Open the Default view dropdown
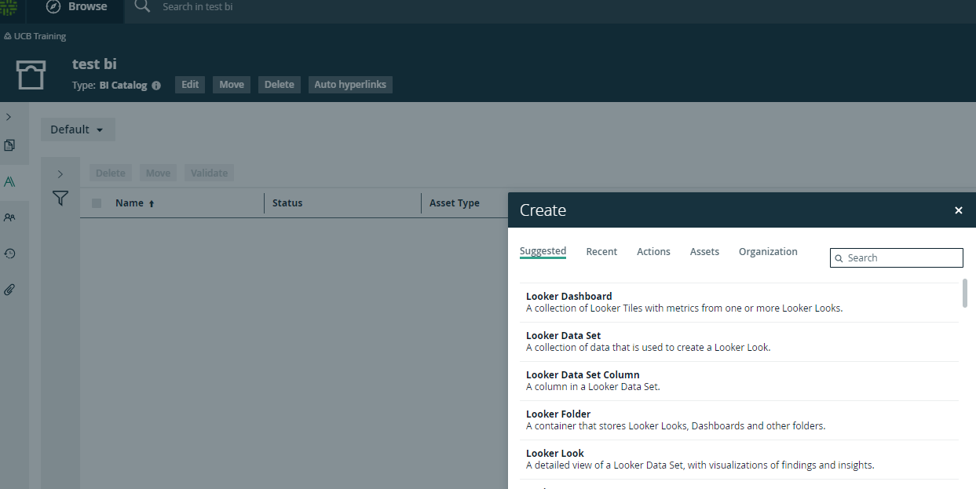Screen dimensions: 976x489 click(x=78, y=130)
